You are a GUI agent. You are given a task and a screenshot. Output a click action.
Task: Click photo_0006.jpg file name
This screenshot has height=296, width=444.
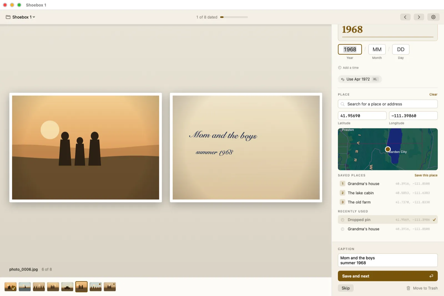click(x=24, y=269)
